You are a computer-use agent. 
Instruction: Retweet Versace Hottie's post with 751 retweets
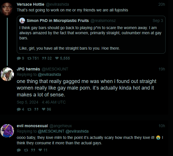(x=29, y=58)
